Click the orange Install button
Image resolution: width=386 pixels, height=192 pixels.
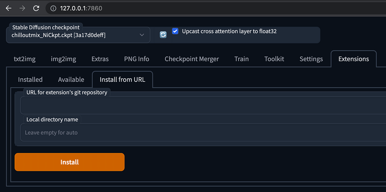point(69,162)
